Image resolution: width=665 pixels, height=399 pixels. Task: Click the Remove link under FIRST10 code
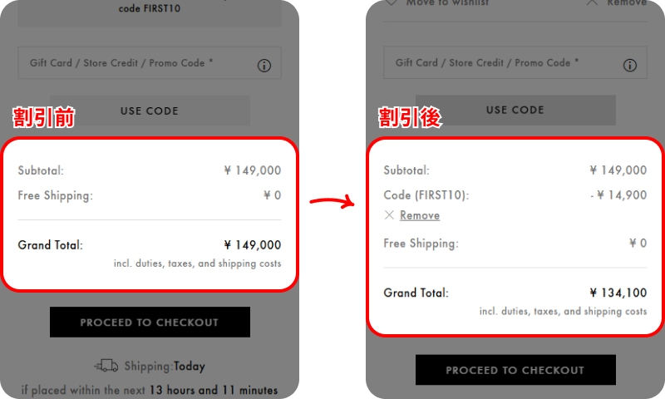[420, 215]
